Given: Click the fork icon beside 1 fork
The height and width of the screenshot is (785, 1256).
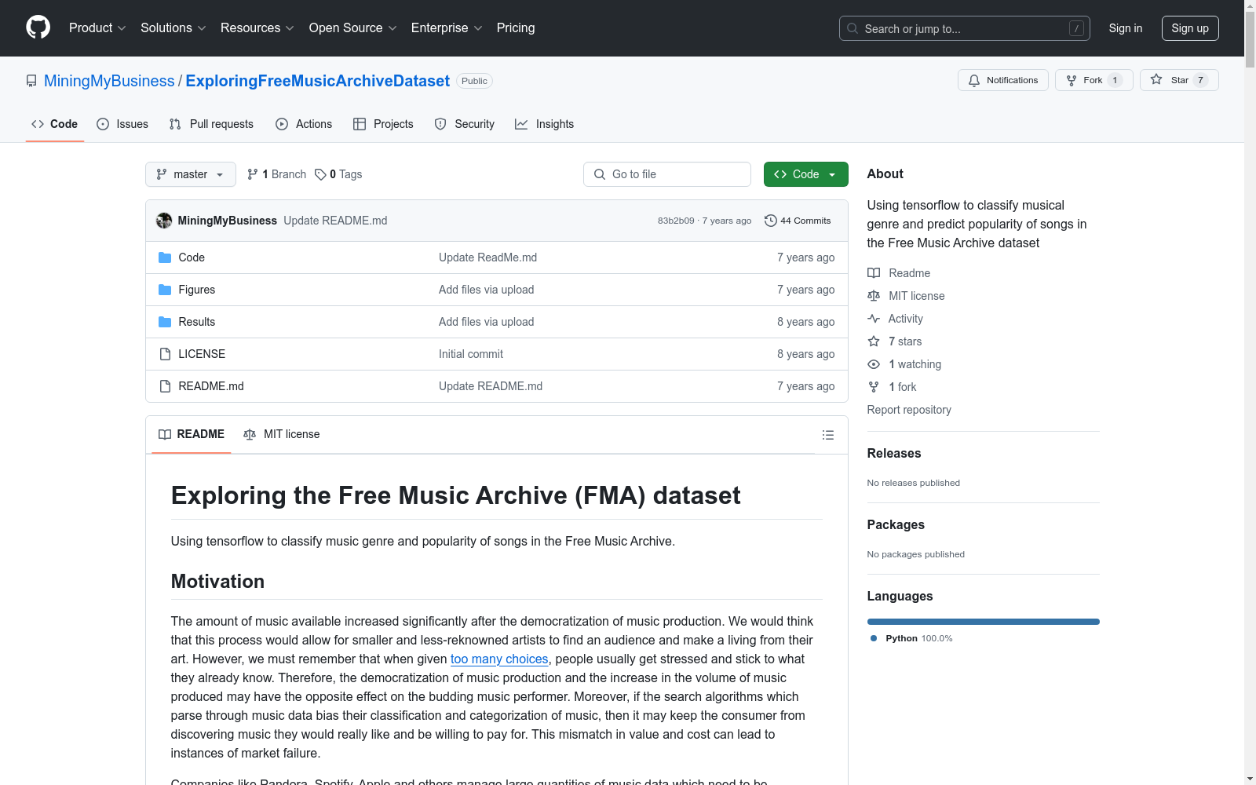Looking at the screenshot, I should pos(874,387).
